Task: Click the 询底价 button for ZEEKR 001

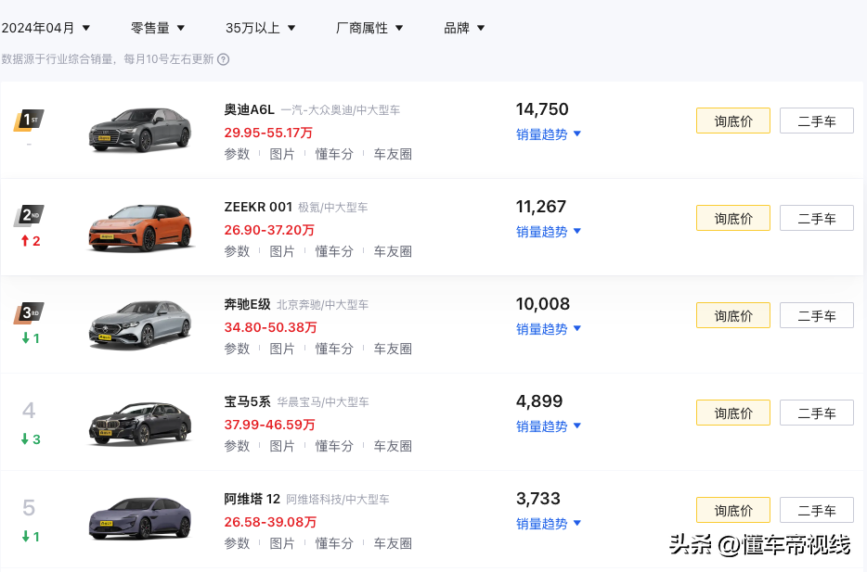Action: [x=732, y=218]
